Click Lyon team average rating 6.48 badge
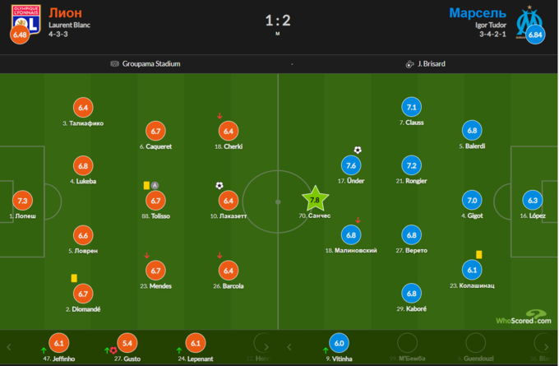This screenshot has height=366, width=559. pos(19,35)
